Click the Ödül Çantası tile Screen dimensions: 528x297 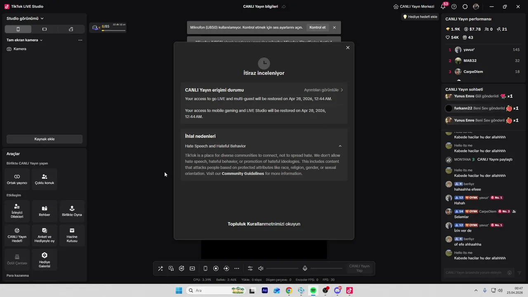pyautogui.click(x=17, y=259)
